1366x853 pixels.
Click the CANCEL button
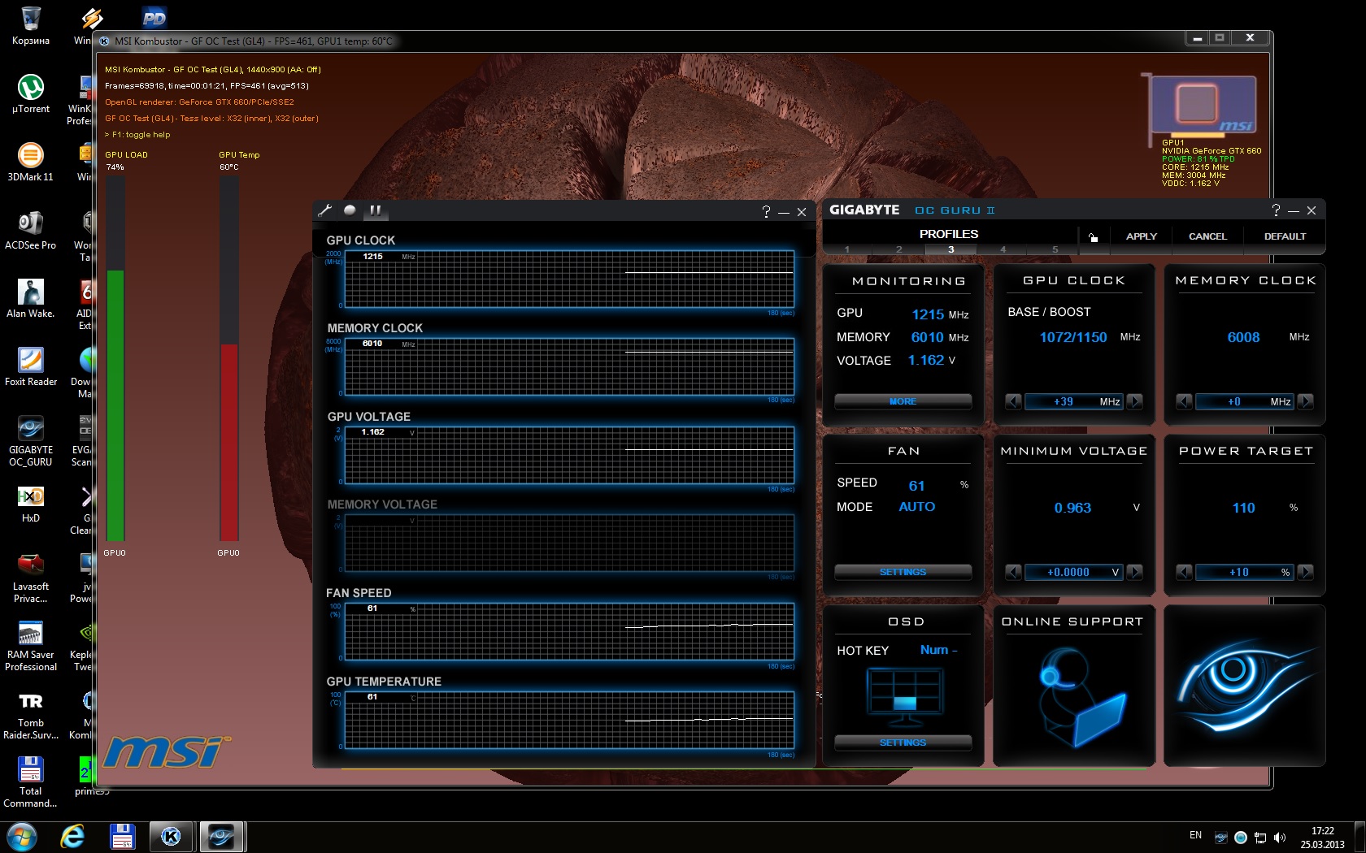pos(1207,236)
